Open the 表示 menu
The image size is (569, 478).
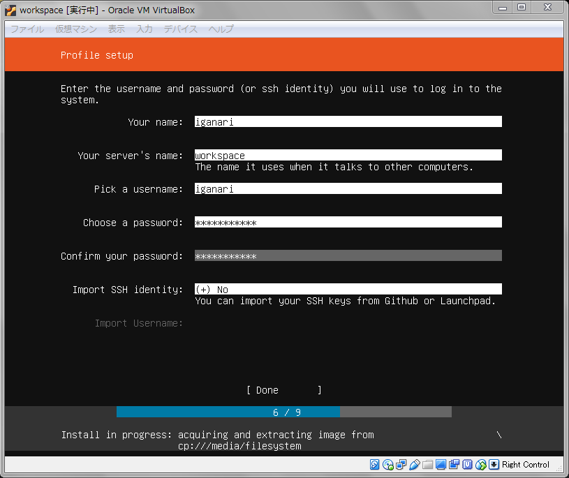click(x=117, y=29)
